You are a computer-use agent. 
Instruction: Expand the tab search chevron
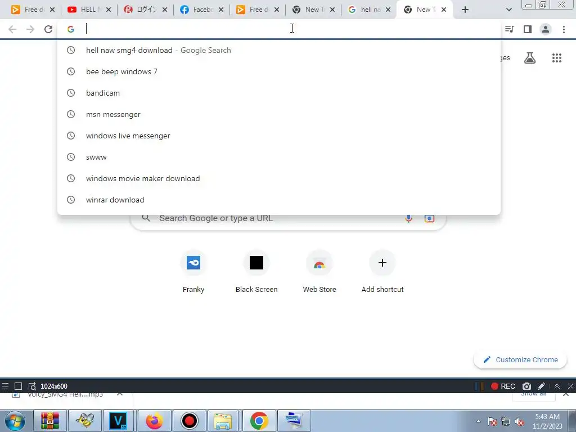point(508,10)
